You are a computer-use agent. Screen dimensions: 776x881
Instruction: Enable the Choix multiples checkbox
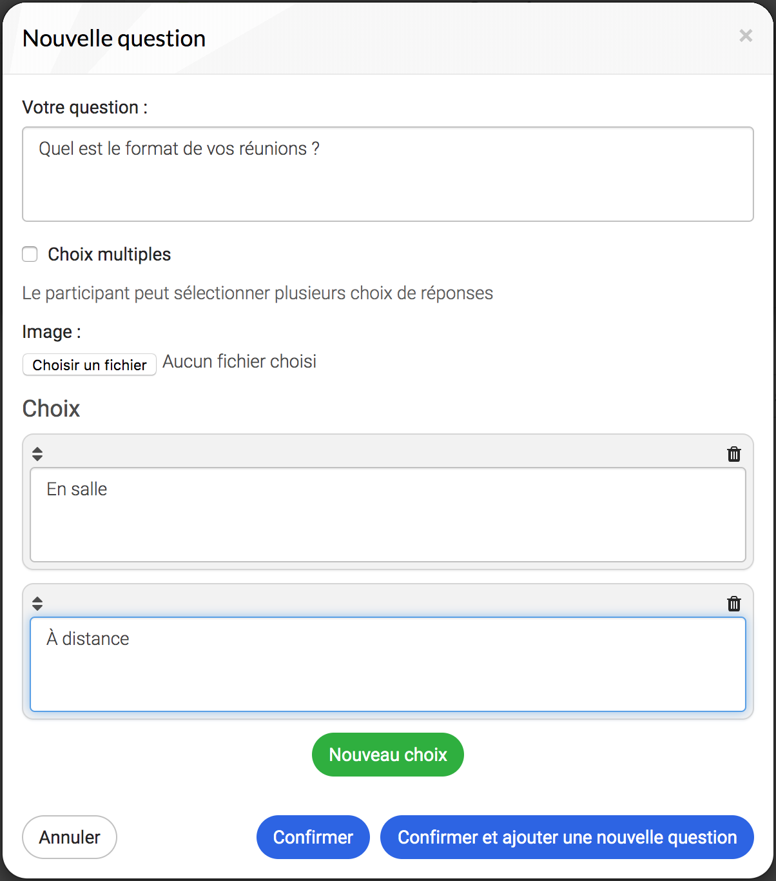pos(30,254)
